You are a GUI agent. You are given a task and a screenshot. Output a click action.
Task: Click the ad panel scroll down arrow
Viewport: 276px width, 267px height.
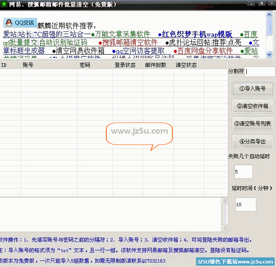point(269,54)
